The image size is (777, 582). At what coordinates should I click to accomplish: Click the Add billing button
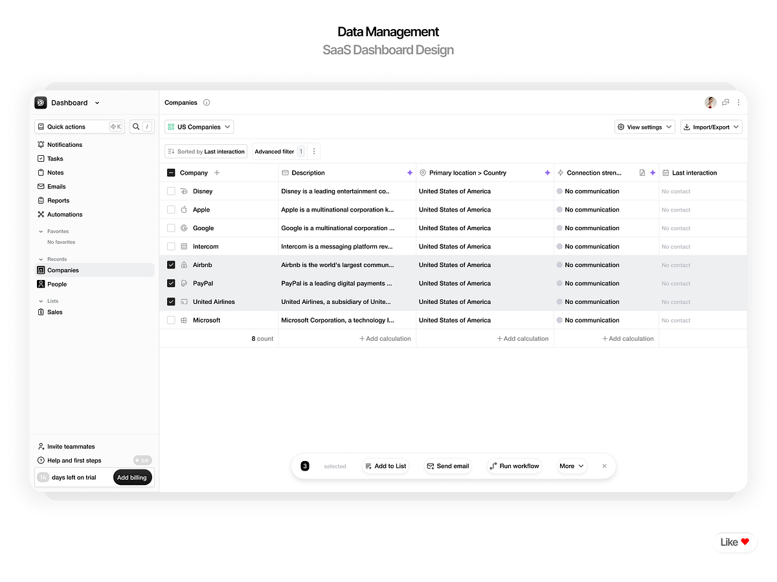[x=132, y=477]
